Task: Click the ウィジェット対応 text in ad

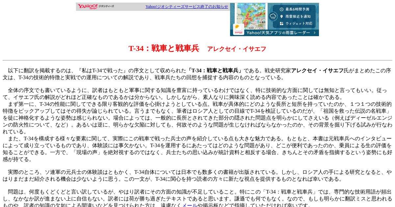Action: point(299,24)
